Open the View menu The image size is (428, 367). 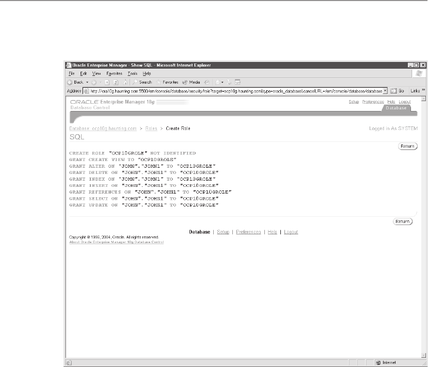[97, 73]
